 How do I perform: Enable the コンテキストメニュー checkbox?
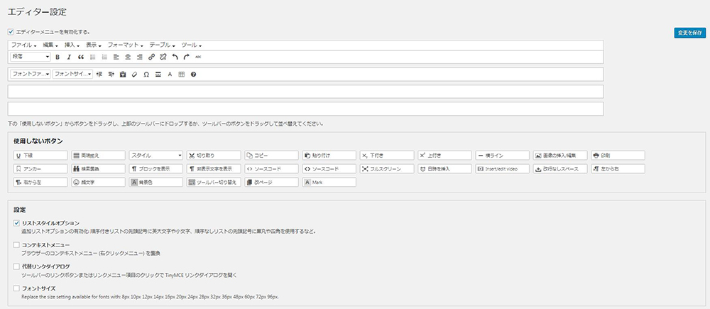point(16,244)
